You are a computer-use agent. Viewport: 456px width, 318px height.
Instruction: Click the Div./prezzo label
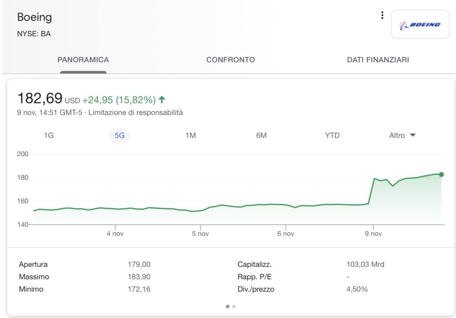pos(256,289)
